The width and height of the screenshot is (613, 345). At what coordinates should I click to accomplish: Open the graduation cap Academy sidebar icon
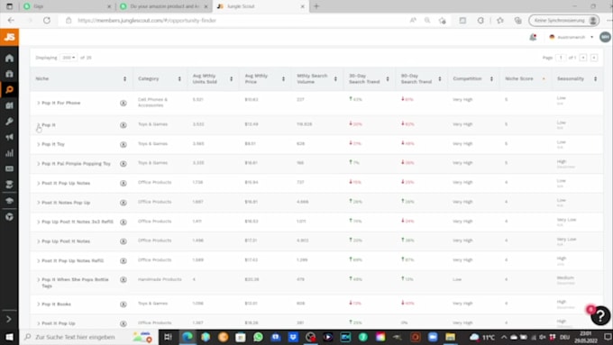pyautogui.click(x=9, y=201)
